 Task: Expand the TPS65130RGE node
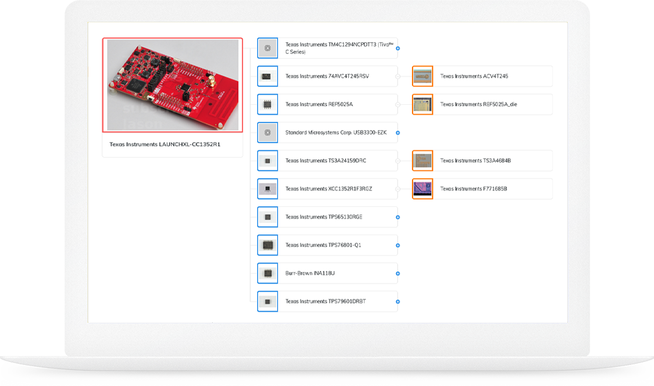click(398, 217)
